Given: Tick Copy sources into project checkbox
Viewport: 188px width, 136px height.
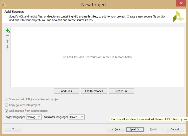Looking at the screenshot, I should coord(6,105).
